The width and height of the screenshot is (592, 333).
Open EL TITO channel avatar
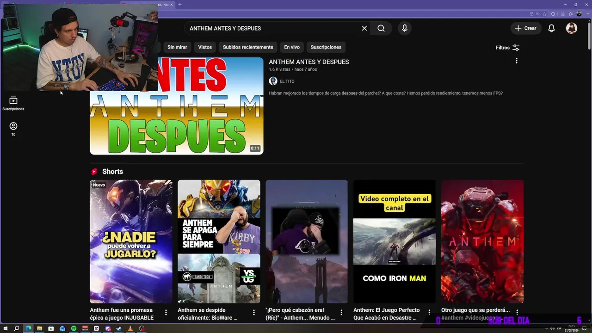tap(273, 81)
